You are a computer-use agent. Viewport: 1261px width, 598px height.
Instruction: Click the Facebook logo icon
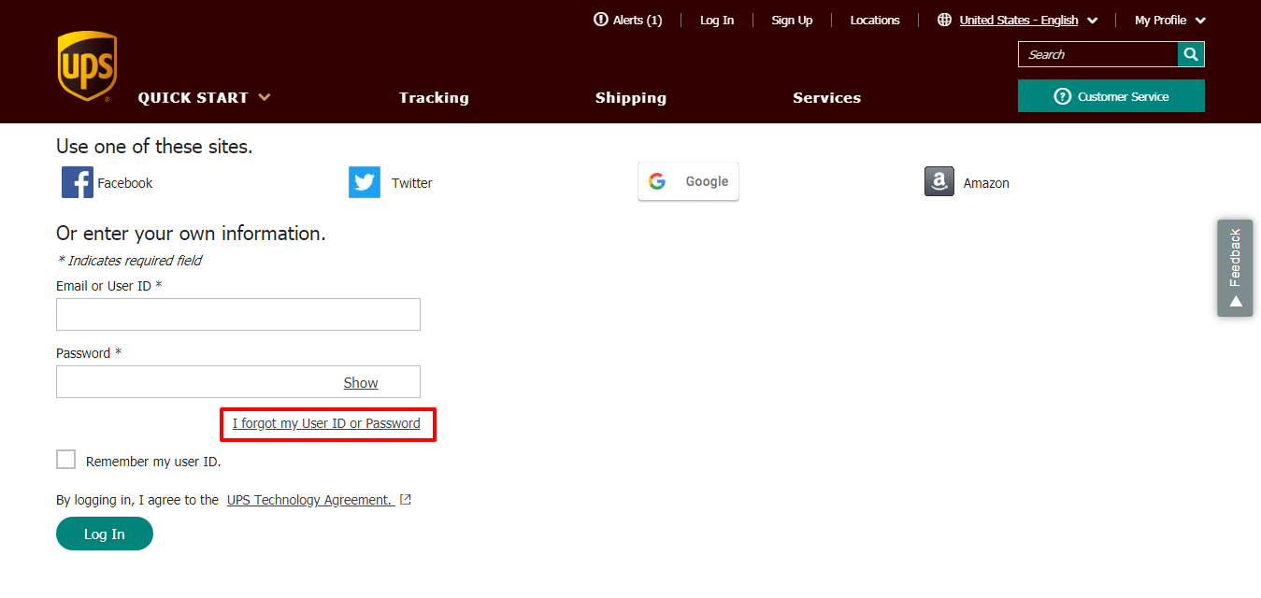coord(78,182)
